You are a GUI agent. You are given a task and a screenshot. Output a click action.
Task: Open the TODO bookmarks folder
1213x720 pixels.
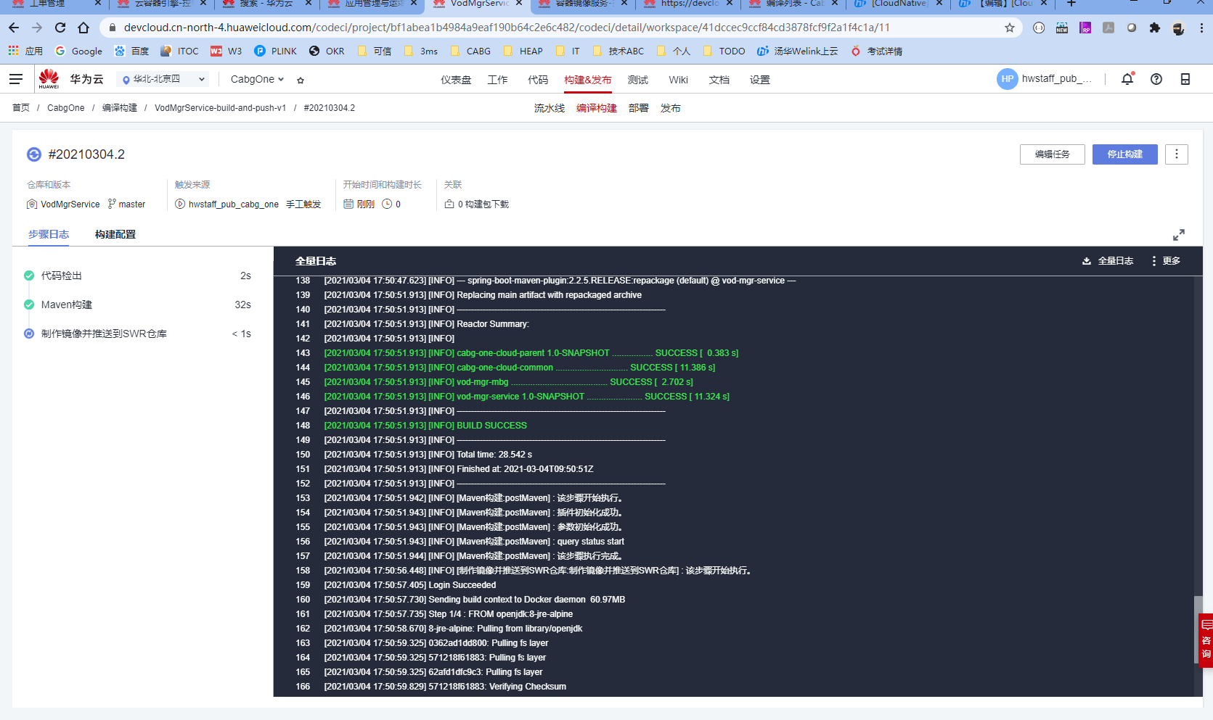[724, 51]
